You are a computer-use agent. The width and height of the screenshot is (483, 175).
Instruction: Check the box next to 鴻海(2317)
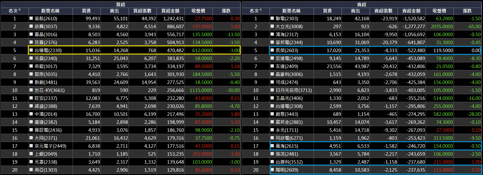coord(272,34)
